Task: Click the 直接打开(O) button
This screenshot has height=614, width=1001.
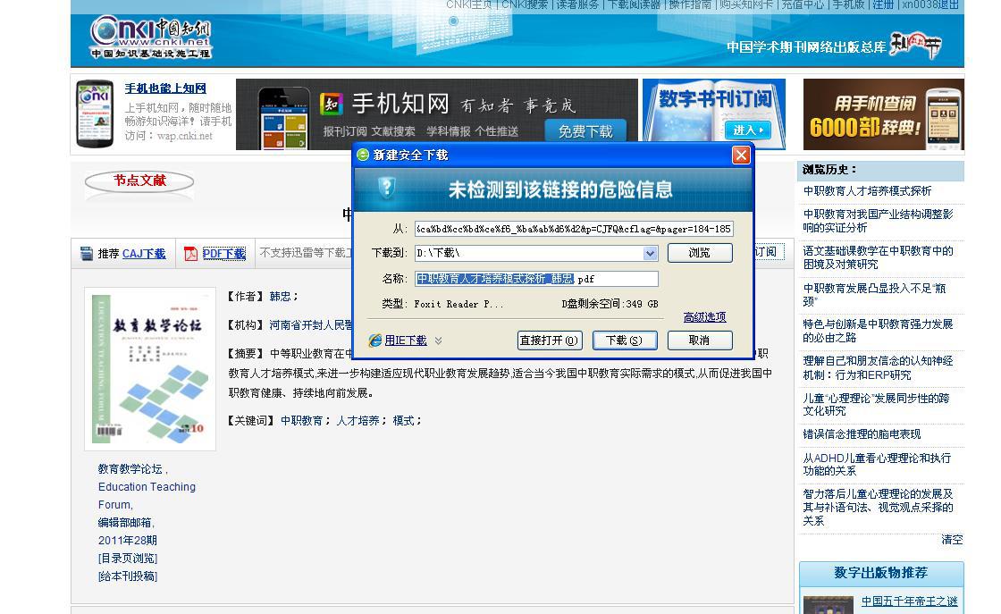Action: (x=549, y=341)
